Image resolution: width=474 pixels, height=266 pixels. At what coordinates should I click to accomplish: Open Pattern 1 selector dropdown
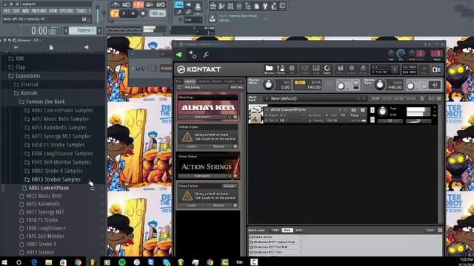pos(82,30)
